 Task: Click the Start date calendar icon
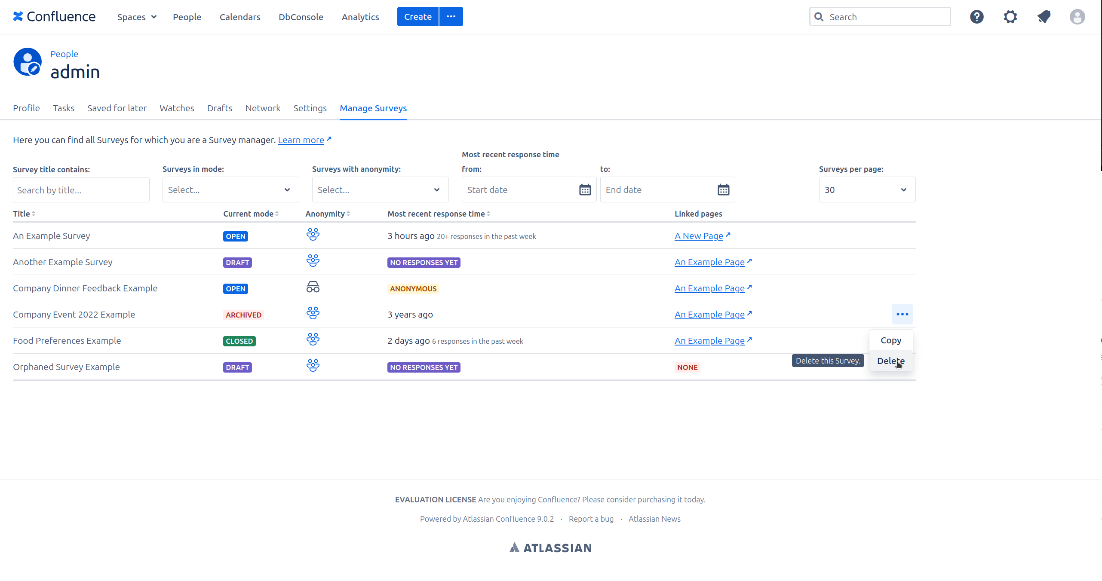click(585, 190)
